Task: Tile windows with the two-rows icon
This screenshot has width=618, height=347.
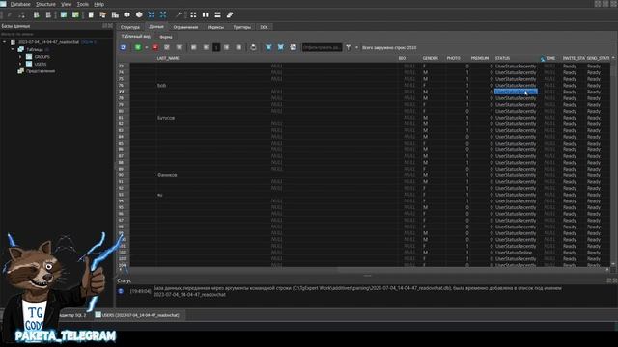Action: 217,15
